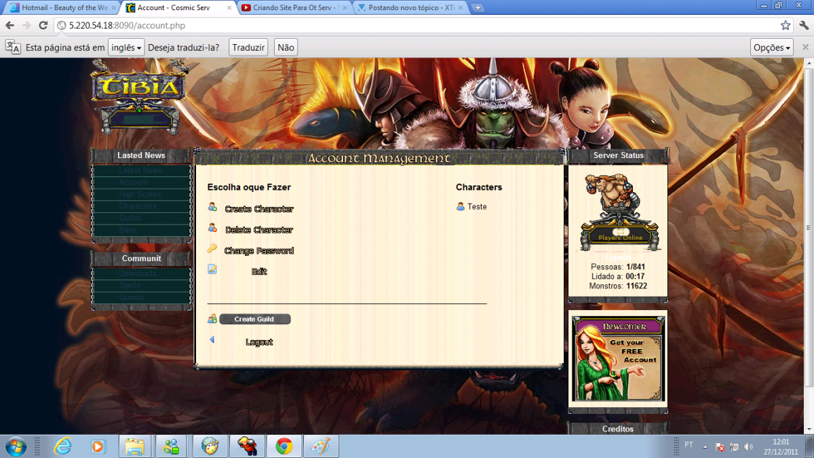This screenshot has width=814, height=458.
Task: Click the Traduzir button
Action: 248,47
